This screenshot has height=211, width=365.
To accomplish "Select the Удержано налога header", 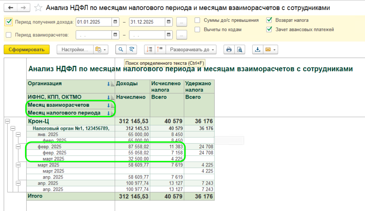I will tap(199, 87).
